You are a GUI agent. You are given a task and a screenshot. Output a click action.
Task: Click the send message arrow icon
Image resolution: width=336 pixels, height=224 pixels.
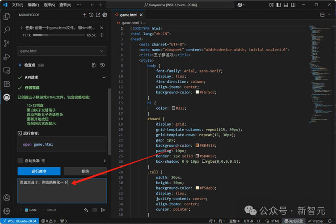[x=103, y=210]
